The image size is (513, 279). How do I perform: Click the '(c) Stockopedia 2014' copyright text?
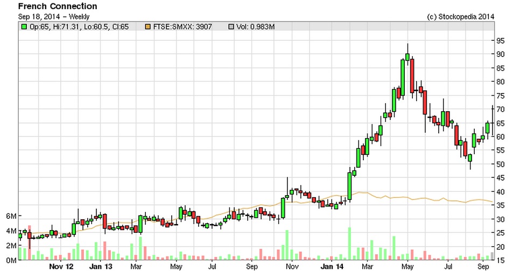461,17
